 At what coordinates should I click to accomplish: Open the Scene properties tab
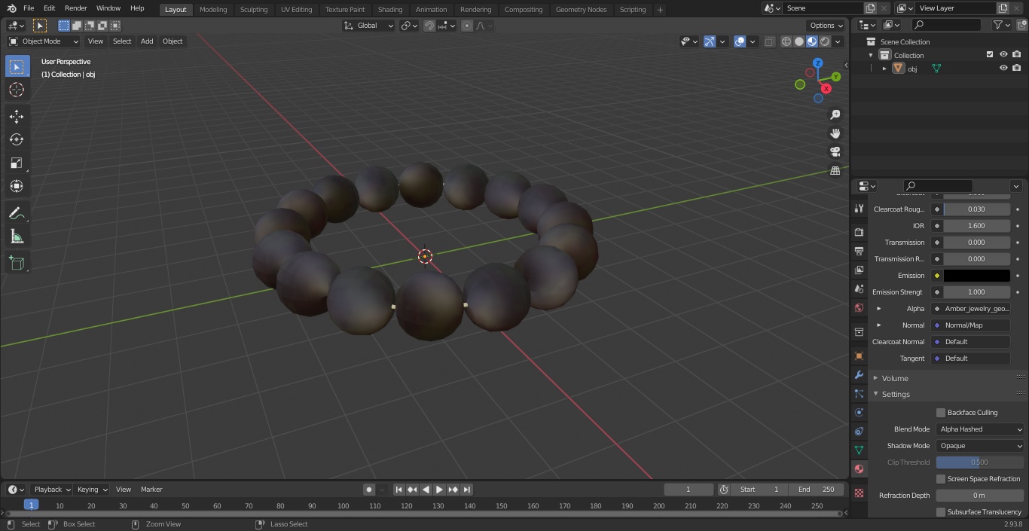point(859,288)
